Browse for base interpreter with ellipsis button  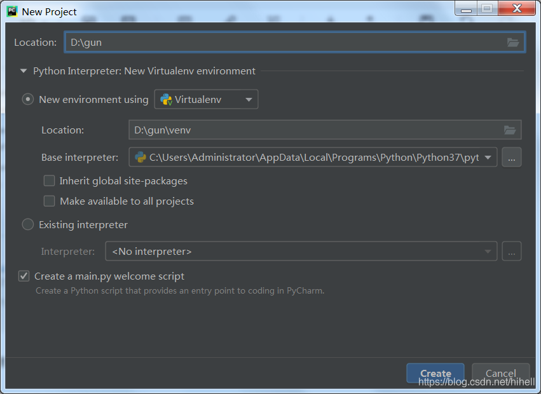[x=512, y=158]
